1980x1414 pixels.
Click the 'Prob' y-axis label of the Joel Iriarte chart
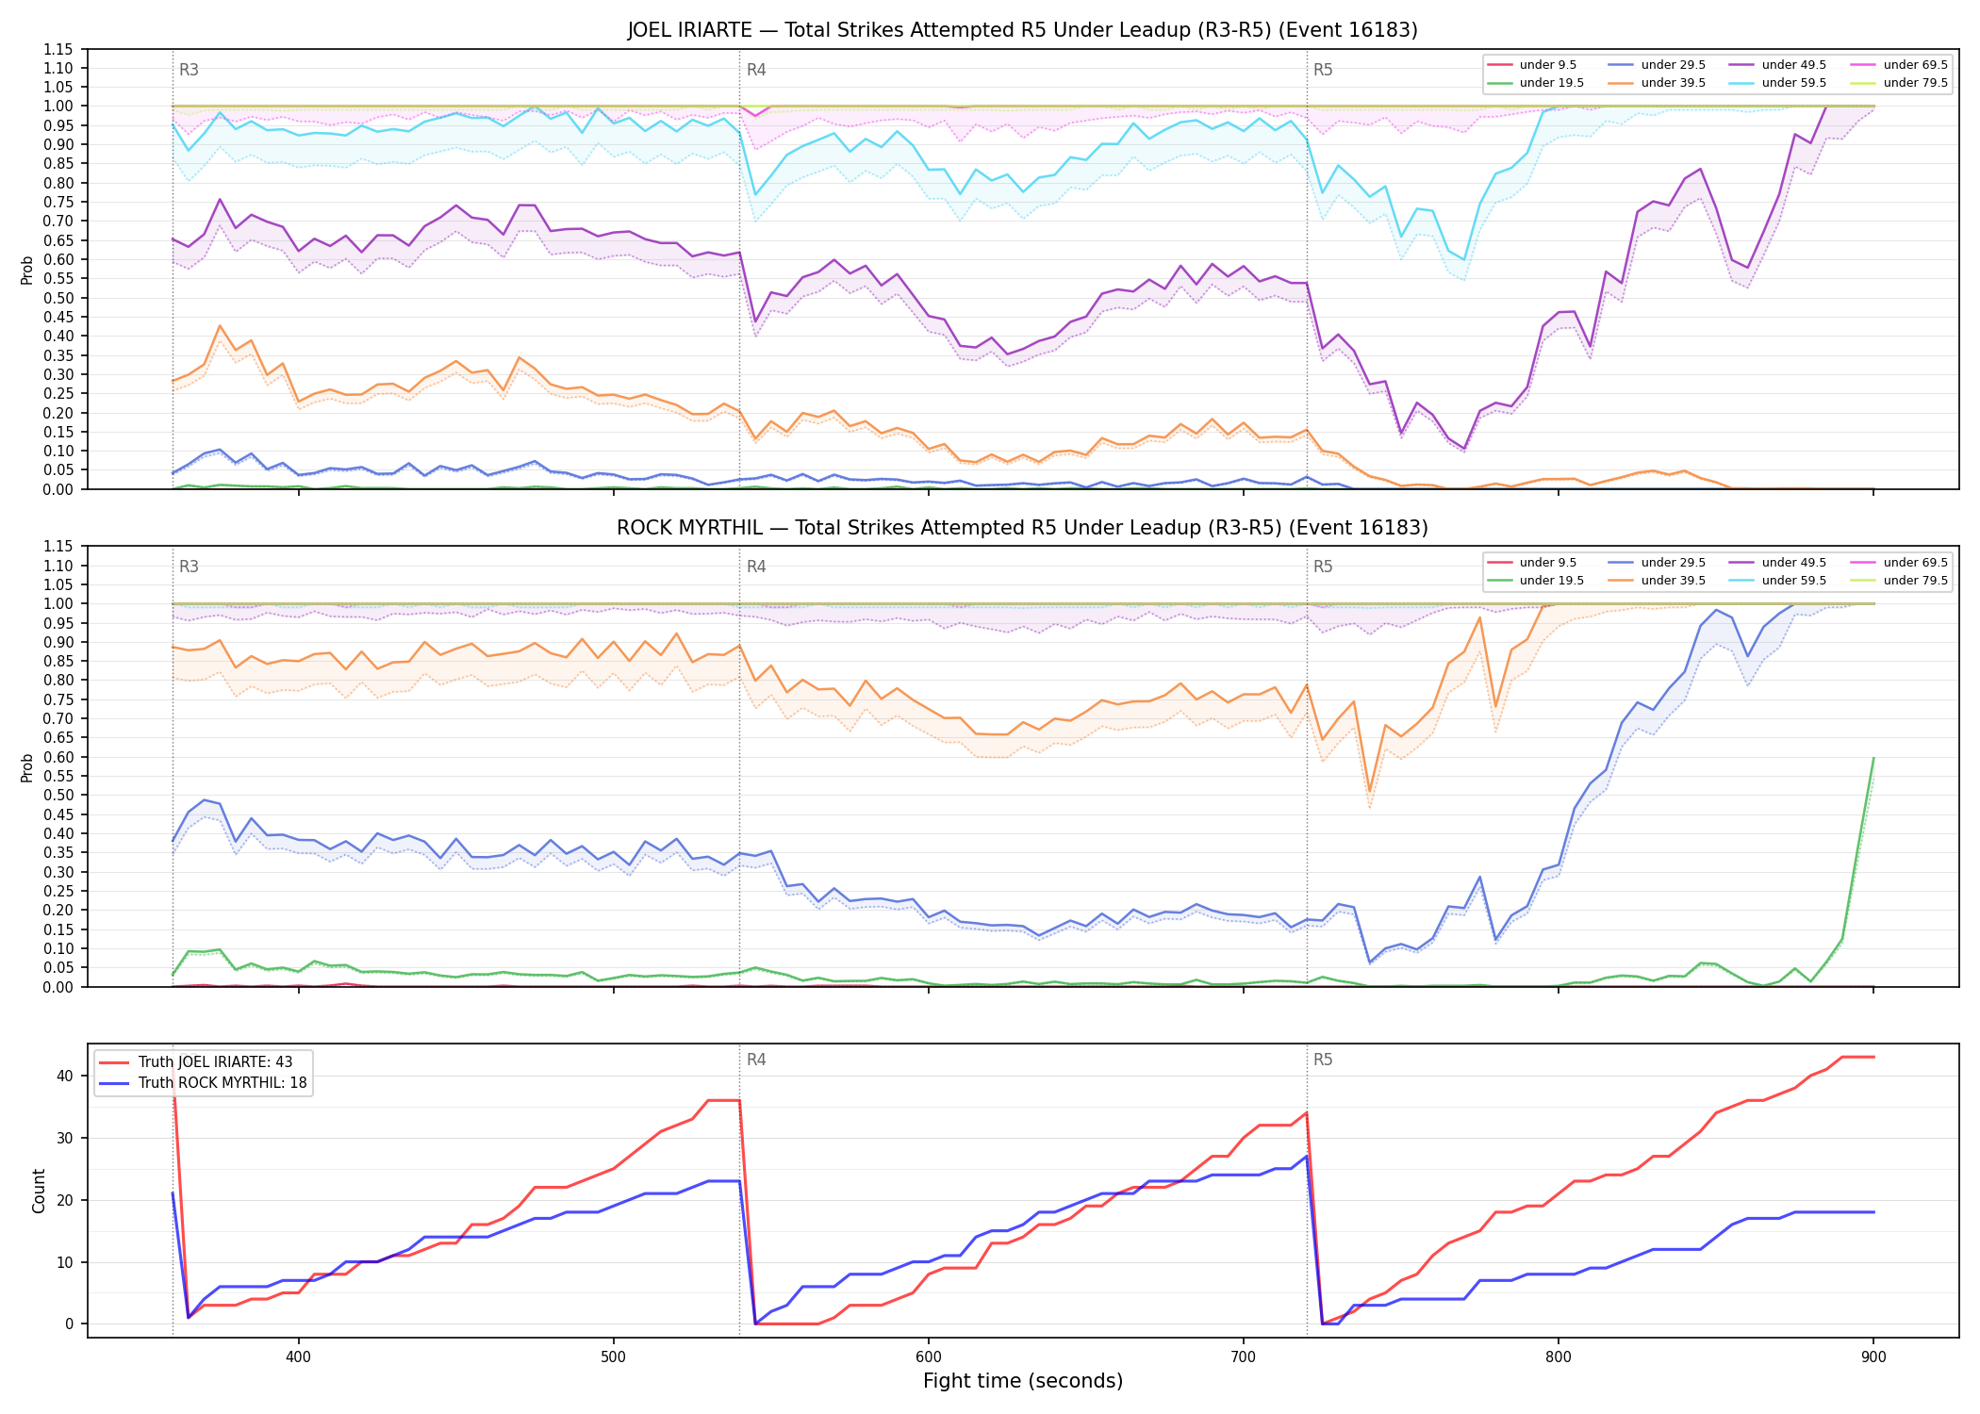pos(27,270)
